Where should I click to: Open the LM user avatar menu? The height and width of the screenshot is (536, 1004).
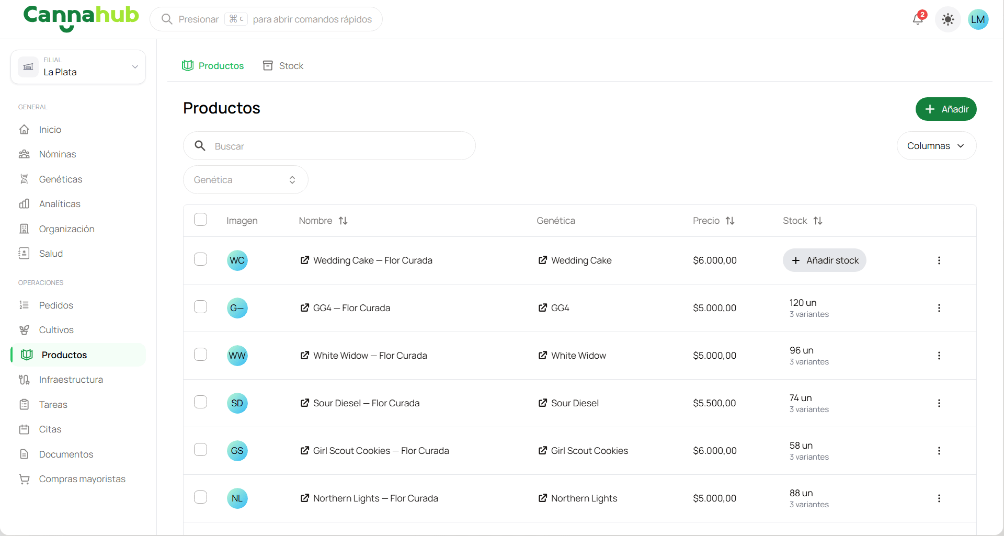pyautogui.click(x=978, y=19)
